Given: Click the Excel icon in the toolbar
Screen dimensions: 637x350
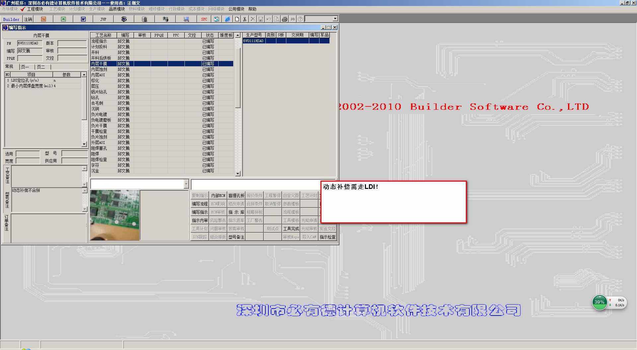Looking at the screenshot, I should (x=63, y=19).
